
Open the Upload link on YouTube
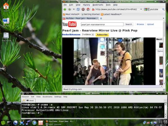150,24
